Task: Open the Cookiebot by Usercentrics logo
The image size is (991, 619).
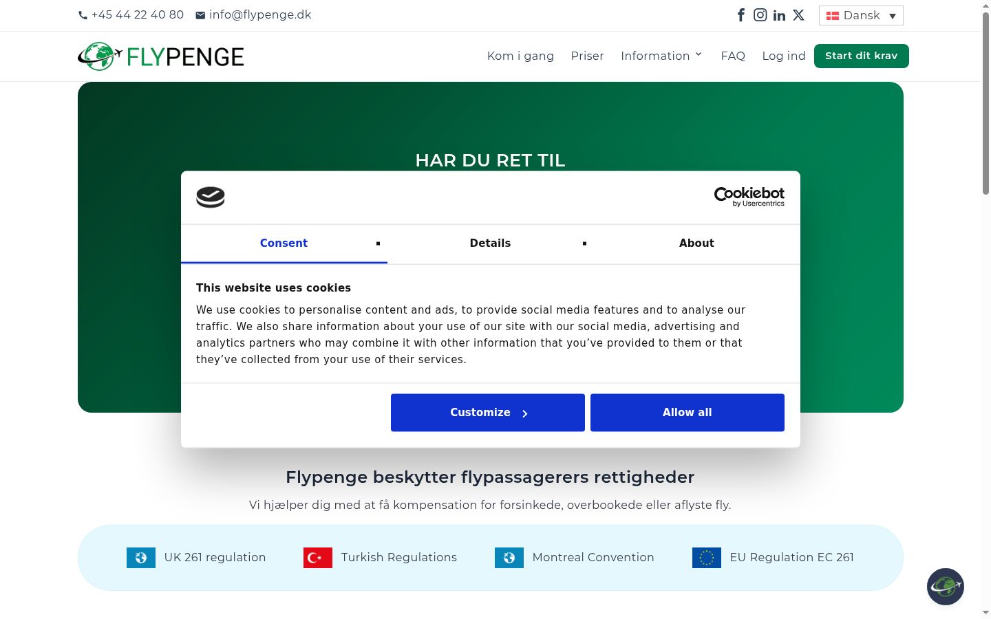Action: click(x=749, y=197)
